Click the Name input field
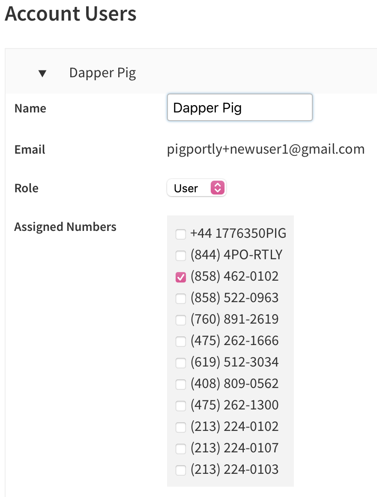 tap(239, 107)
